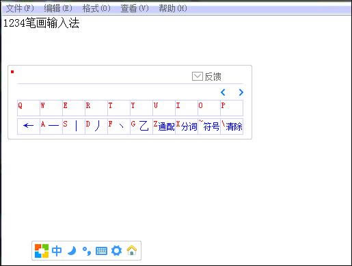Image resolution: width=352 pixels, height=266 pixels.
Task: Open the 格式(O) menu
Action: (x=96, y=9)
